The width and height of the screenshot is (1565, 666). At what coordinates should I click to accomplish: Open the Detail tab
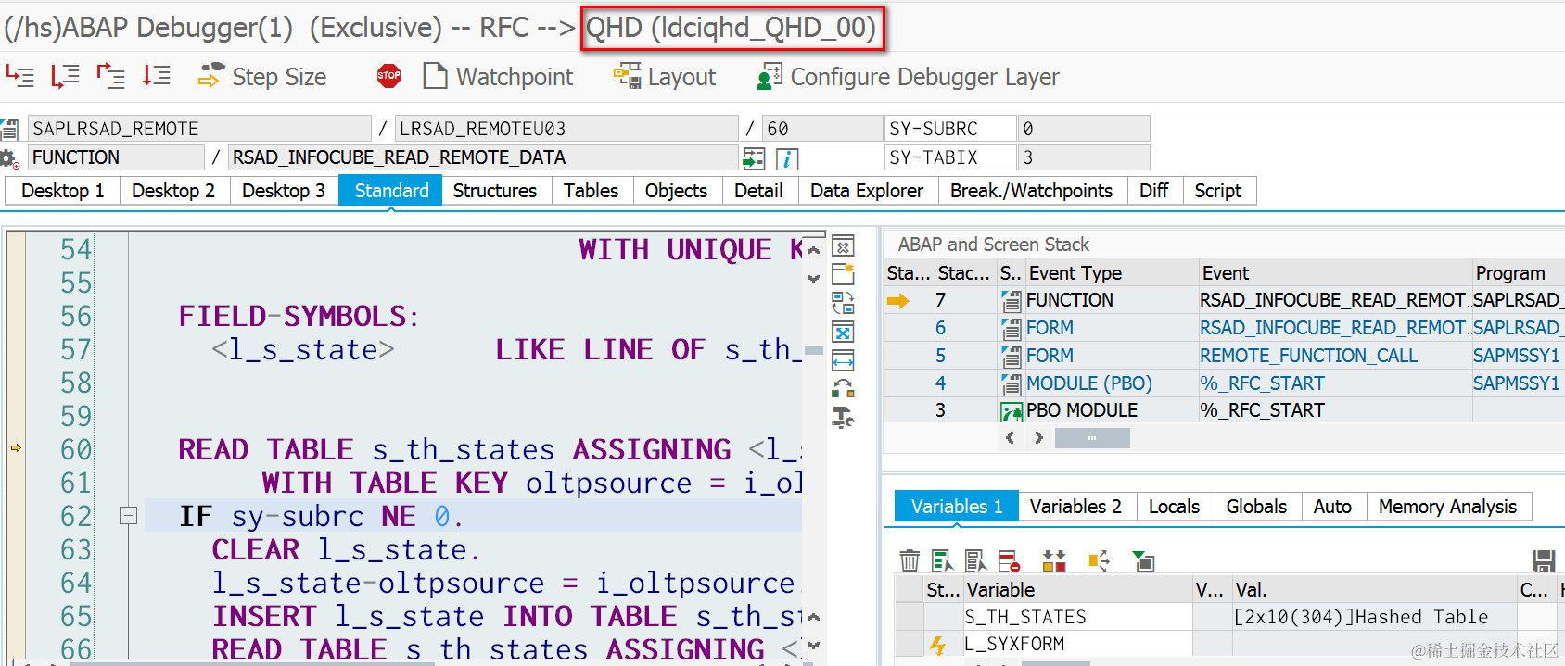click(758, 191)
